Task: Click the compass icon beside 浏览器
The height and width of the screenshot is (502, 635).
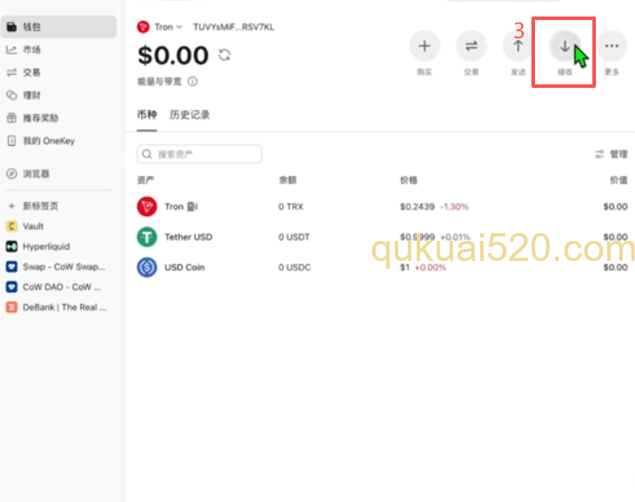Action: click(x=11, y=174)
